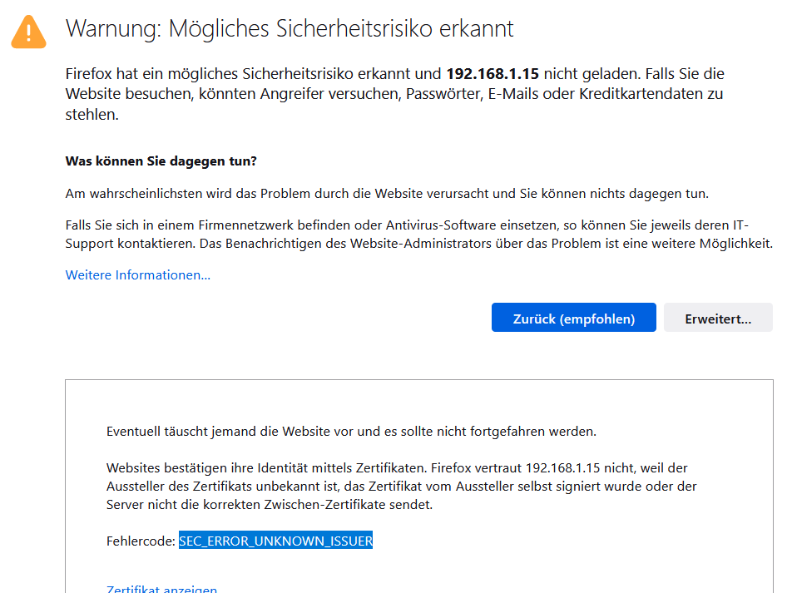Click the highlighted SEC_ERROR_UNKNOWN_ISSUER error code
792x593 pixels.
pyautogui.click(x=275, y=541)
